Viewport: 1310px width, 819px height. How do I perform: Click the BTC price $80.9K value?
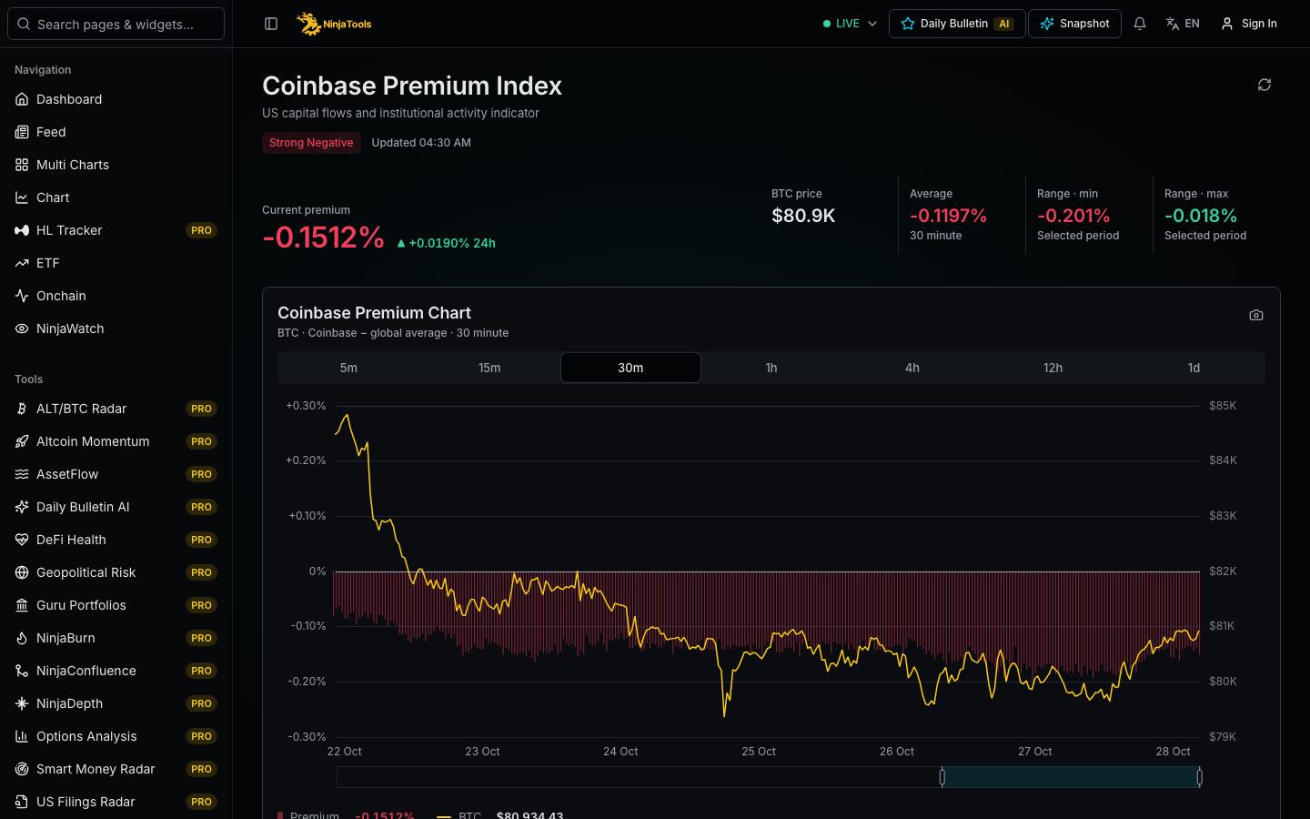(x=803, y=216)
